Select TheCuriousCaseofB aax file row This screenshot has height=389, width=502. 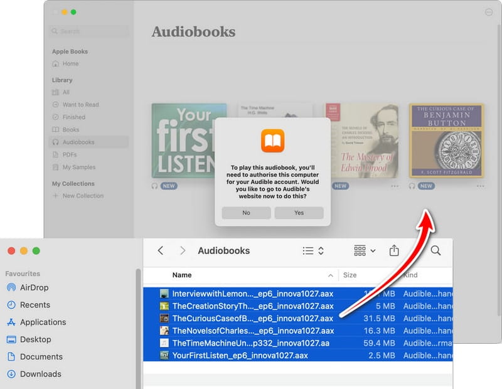click(x=252, y=318)
